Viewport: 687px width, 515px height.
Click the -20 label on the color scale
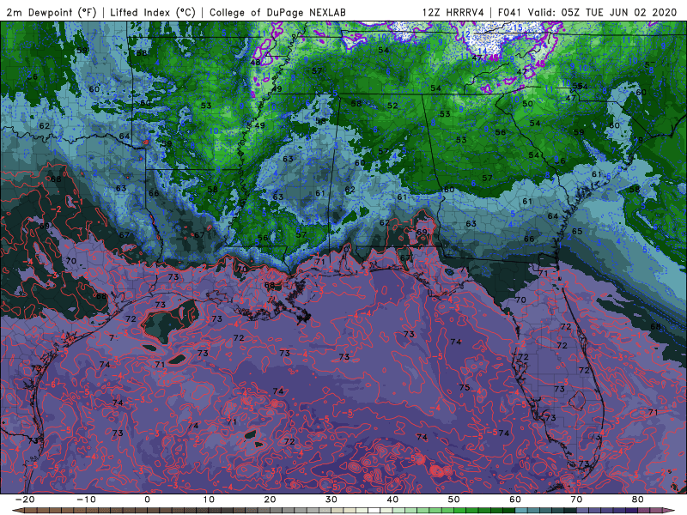(25, 500)
